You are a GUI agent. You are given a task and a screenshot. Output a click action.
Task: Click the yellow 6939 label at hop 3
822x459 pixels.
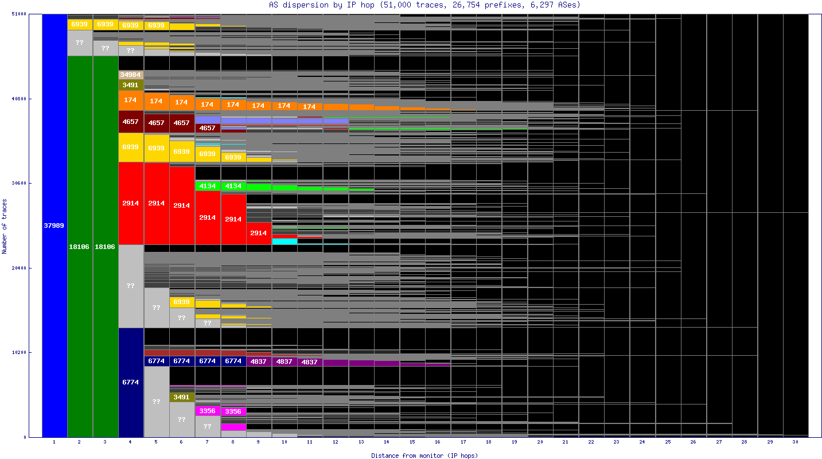[105, 24]
